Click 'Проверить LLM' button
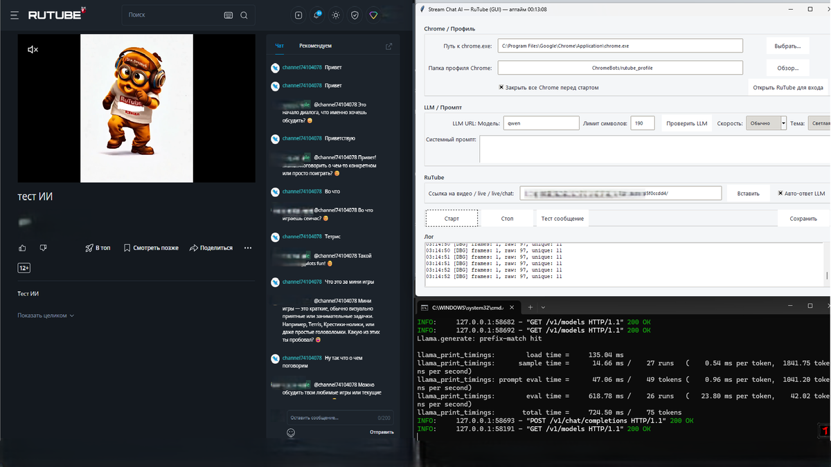Screen dimensions: 831x467 click(687, 123)
